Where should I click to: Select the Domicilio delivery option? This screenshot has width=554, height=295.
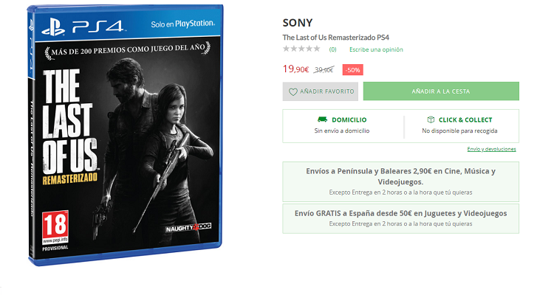pyautogui.click(x=343, y=125)
